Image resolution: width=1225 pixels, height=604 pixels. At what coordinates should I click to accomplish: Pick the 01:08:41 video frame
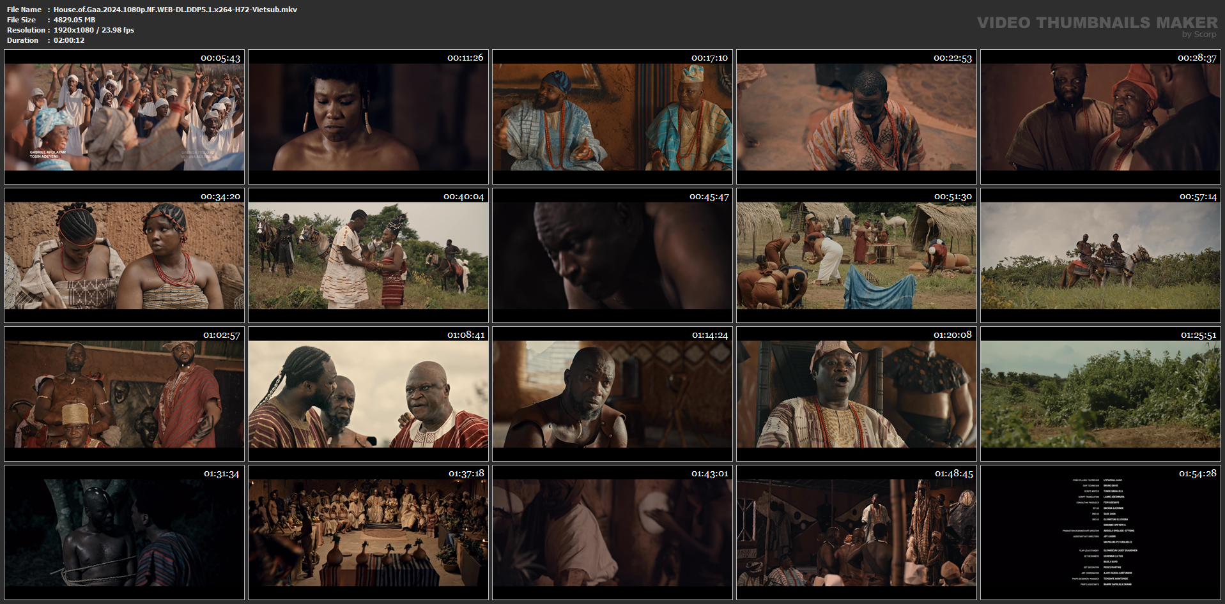coord(368,394)
